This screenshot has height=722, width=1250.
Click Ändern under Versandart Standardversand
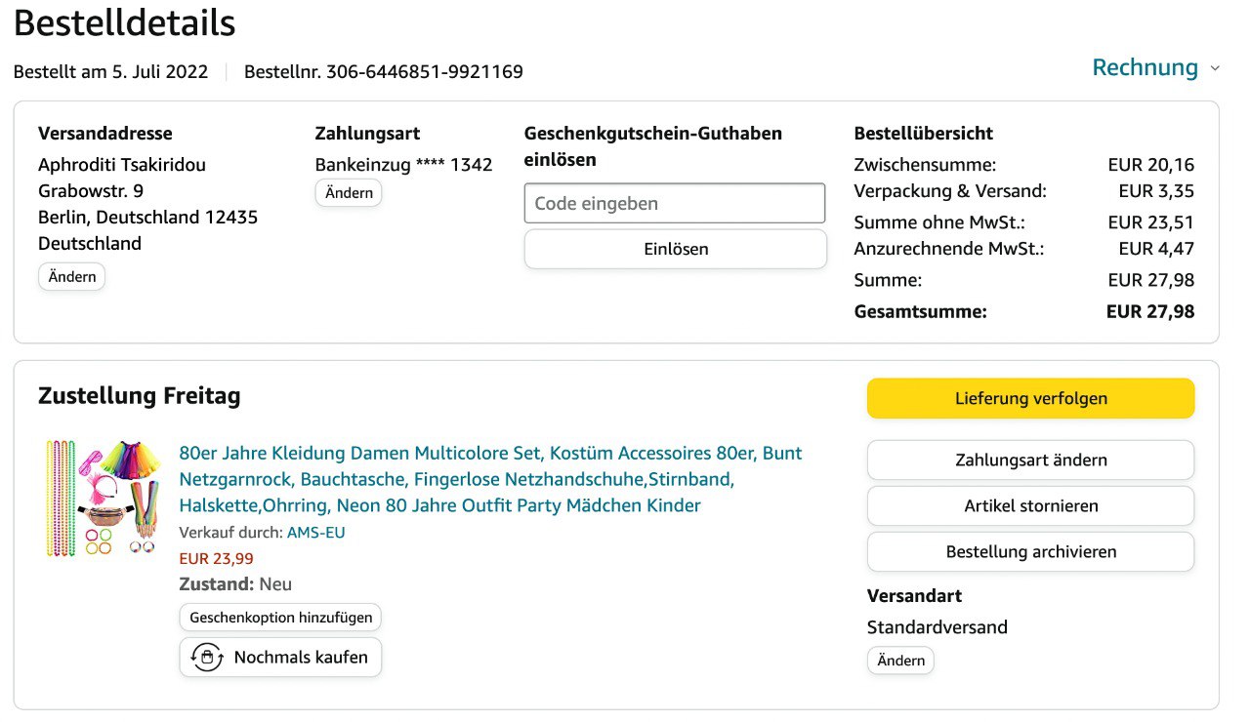(900, 661)
